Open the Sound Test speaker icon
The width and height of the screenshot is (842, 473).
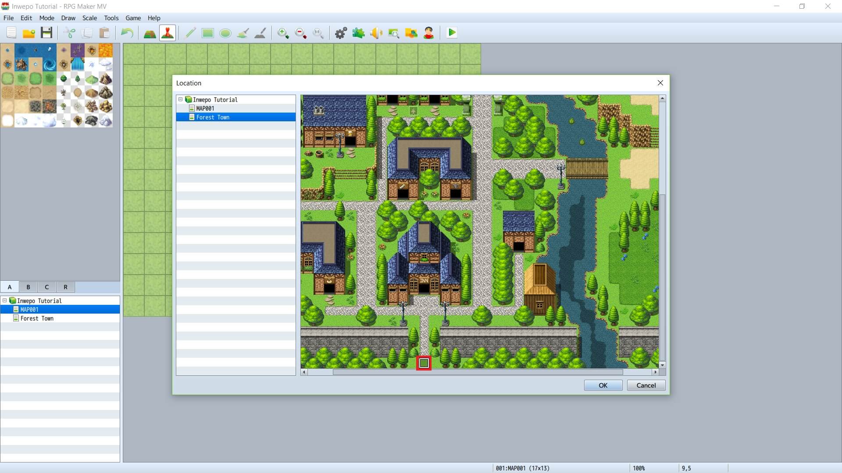pyautogui.click(x=376, y=33)
